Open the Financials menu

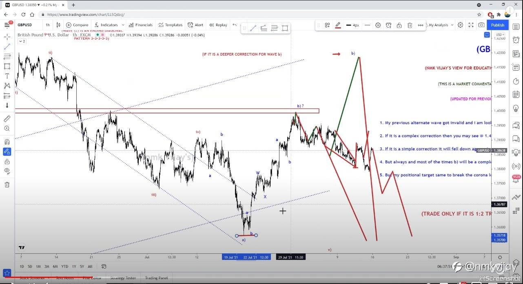point(140,25)
